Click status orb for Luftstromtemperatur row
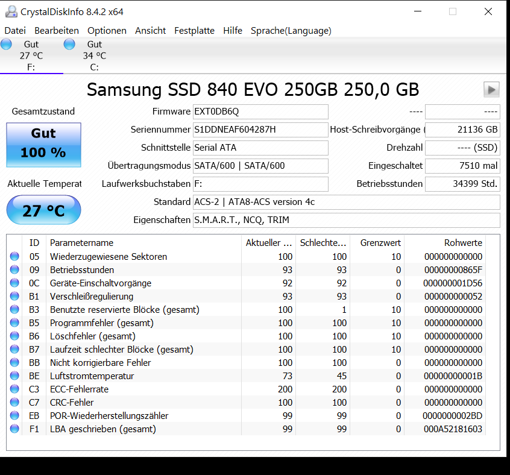The height and width of the screenshot is (475, 510). pos(14,376)
